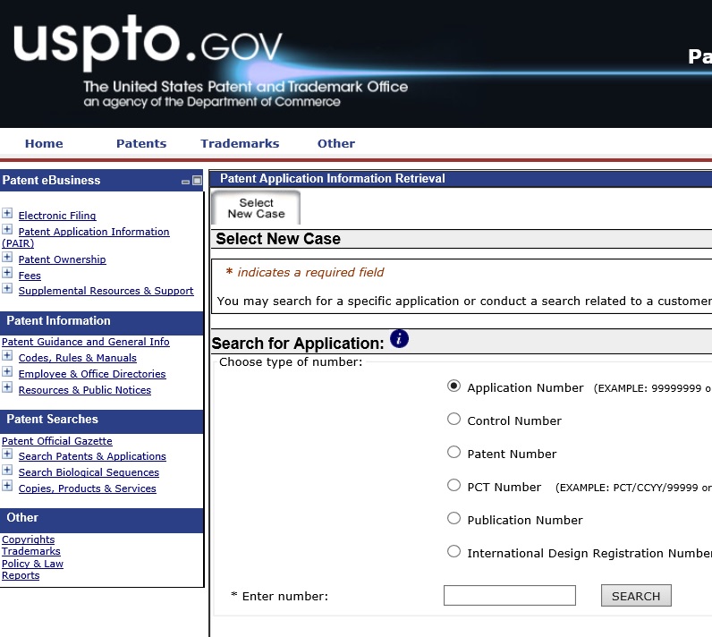Open the Trademarks menu
Image resolution: width=712 pixels, height=637 pixels.
[240, 143]
